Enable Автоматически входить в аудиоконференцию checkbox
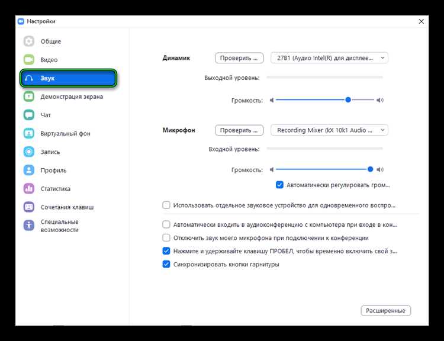 [166, 224]
